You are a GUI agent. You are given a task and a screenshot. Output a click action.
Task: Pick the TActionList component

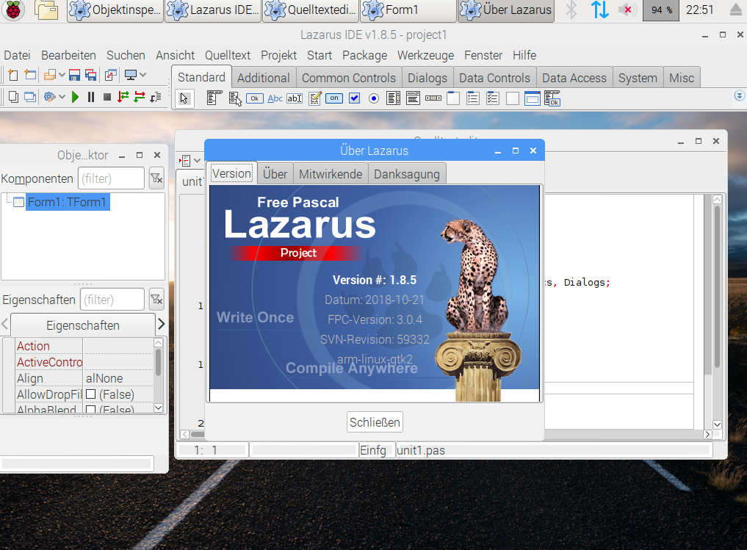(x=552, y=98)
